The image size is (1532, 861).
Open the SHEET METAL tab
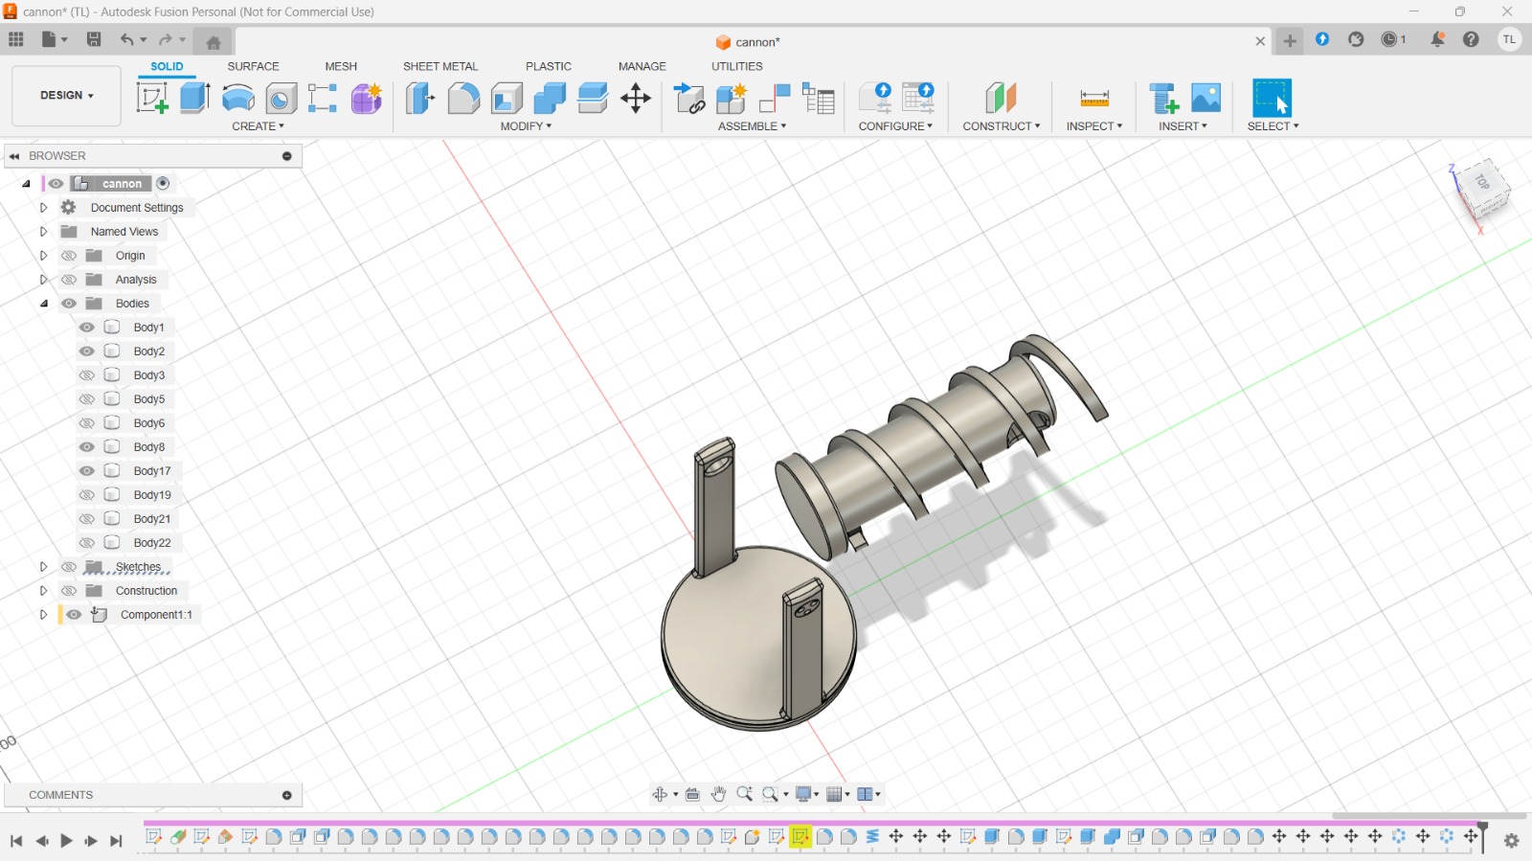[x=439, y=66]
